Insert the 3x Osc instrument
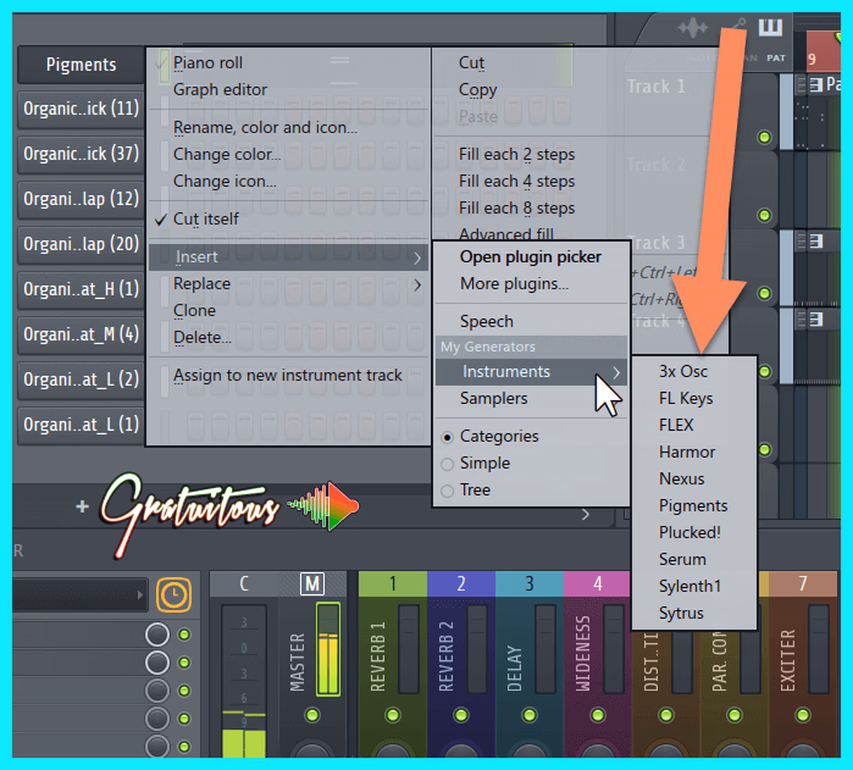 tap(694, 372)
